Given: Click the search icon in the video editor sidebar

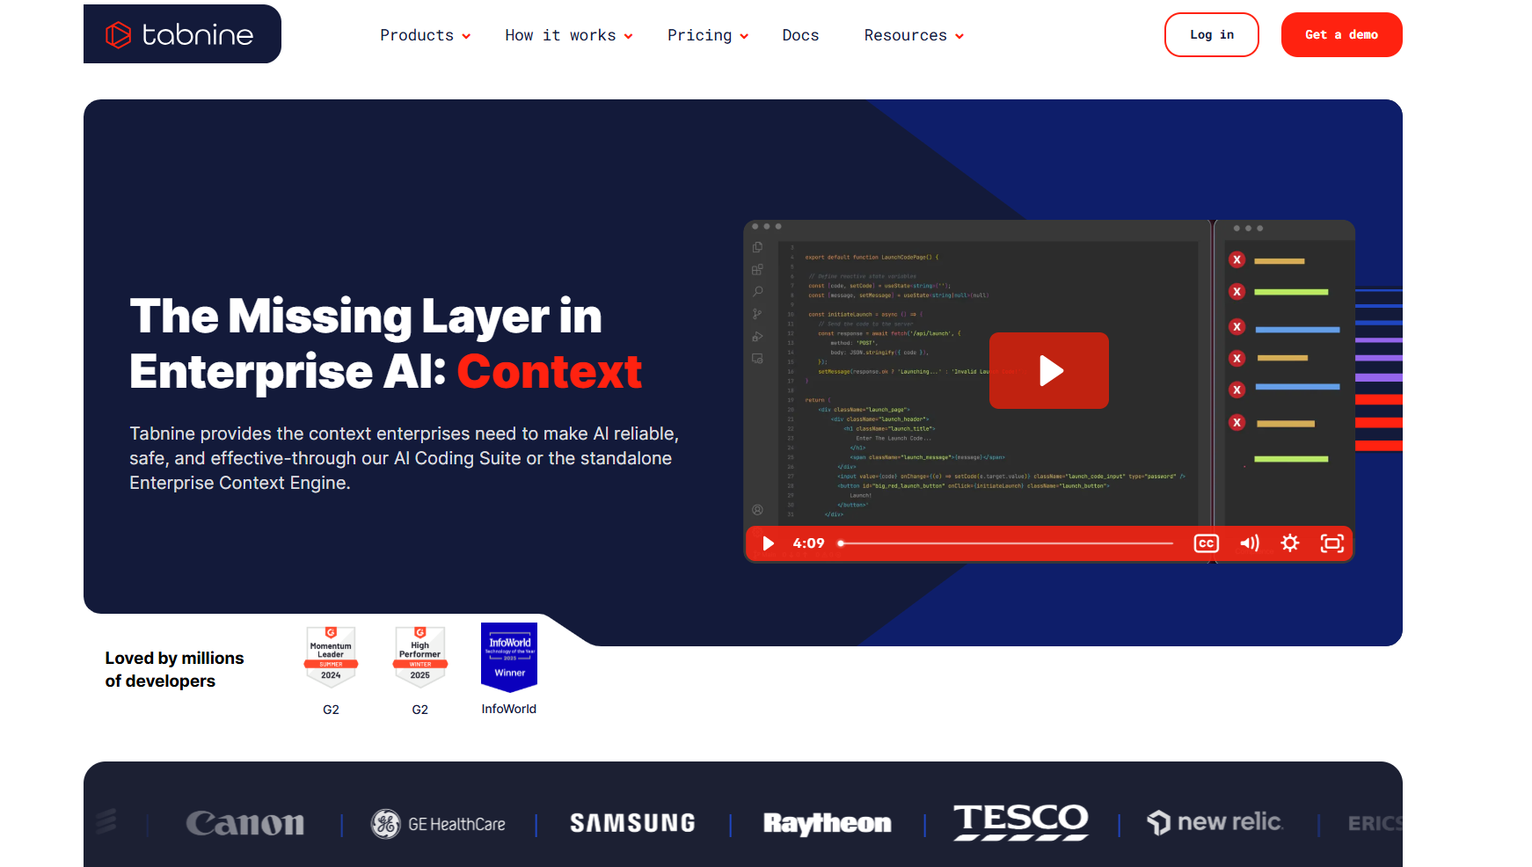Looking at the screenshot, I should pos(757,292).
